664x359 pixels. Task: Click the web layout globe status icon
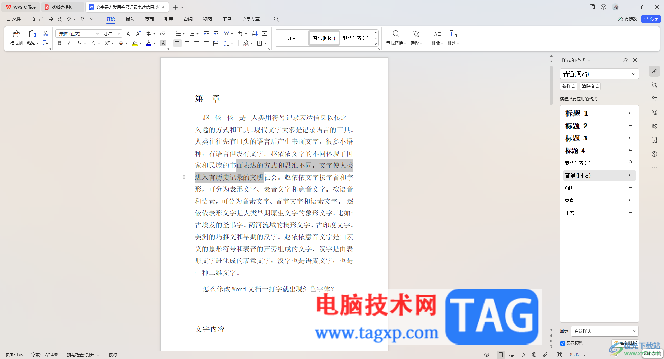coord(534,355)
